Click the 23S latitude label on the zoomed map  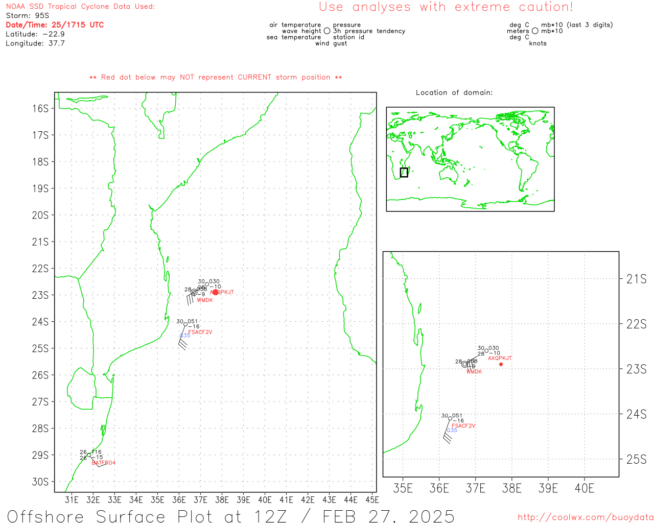coord(637,369)
